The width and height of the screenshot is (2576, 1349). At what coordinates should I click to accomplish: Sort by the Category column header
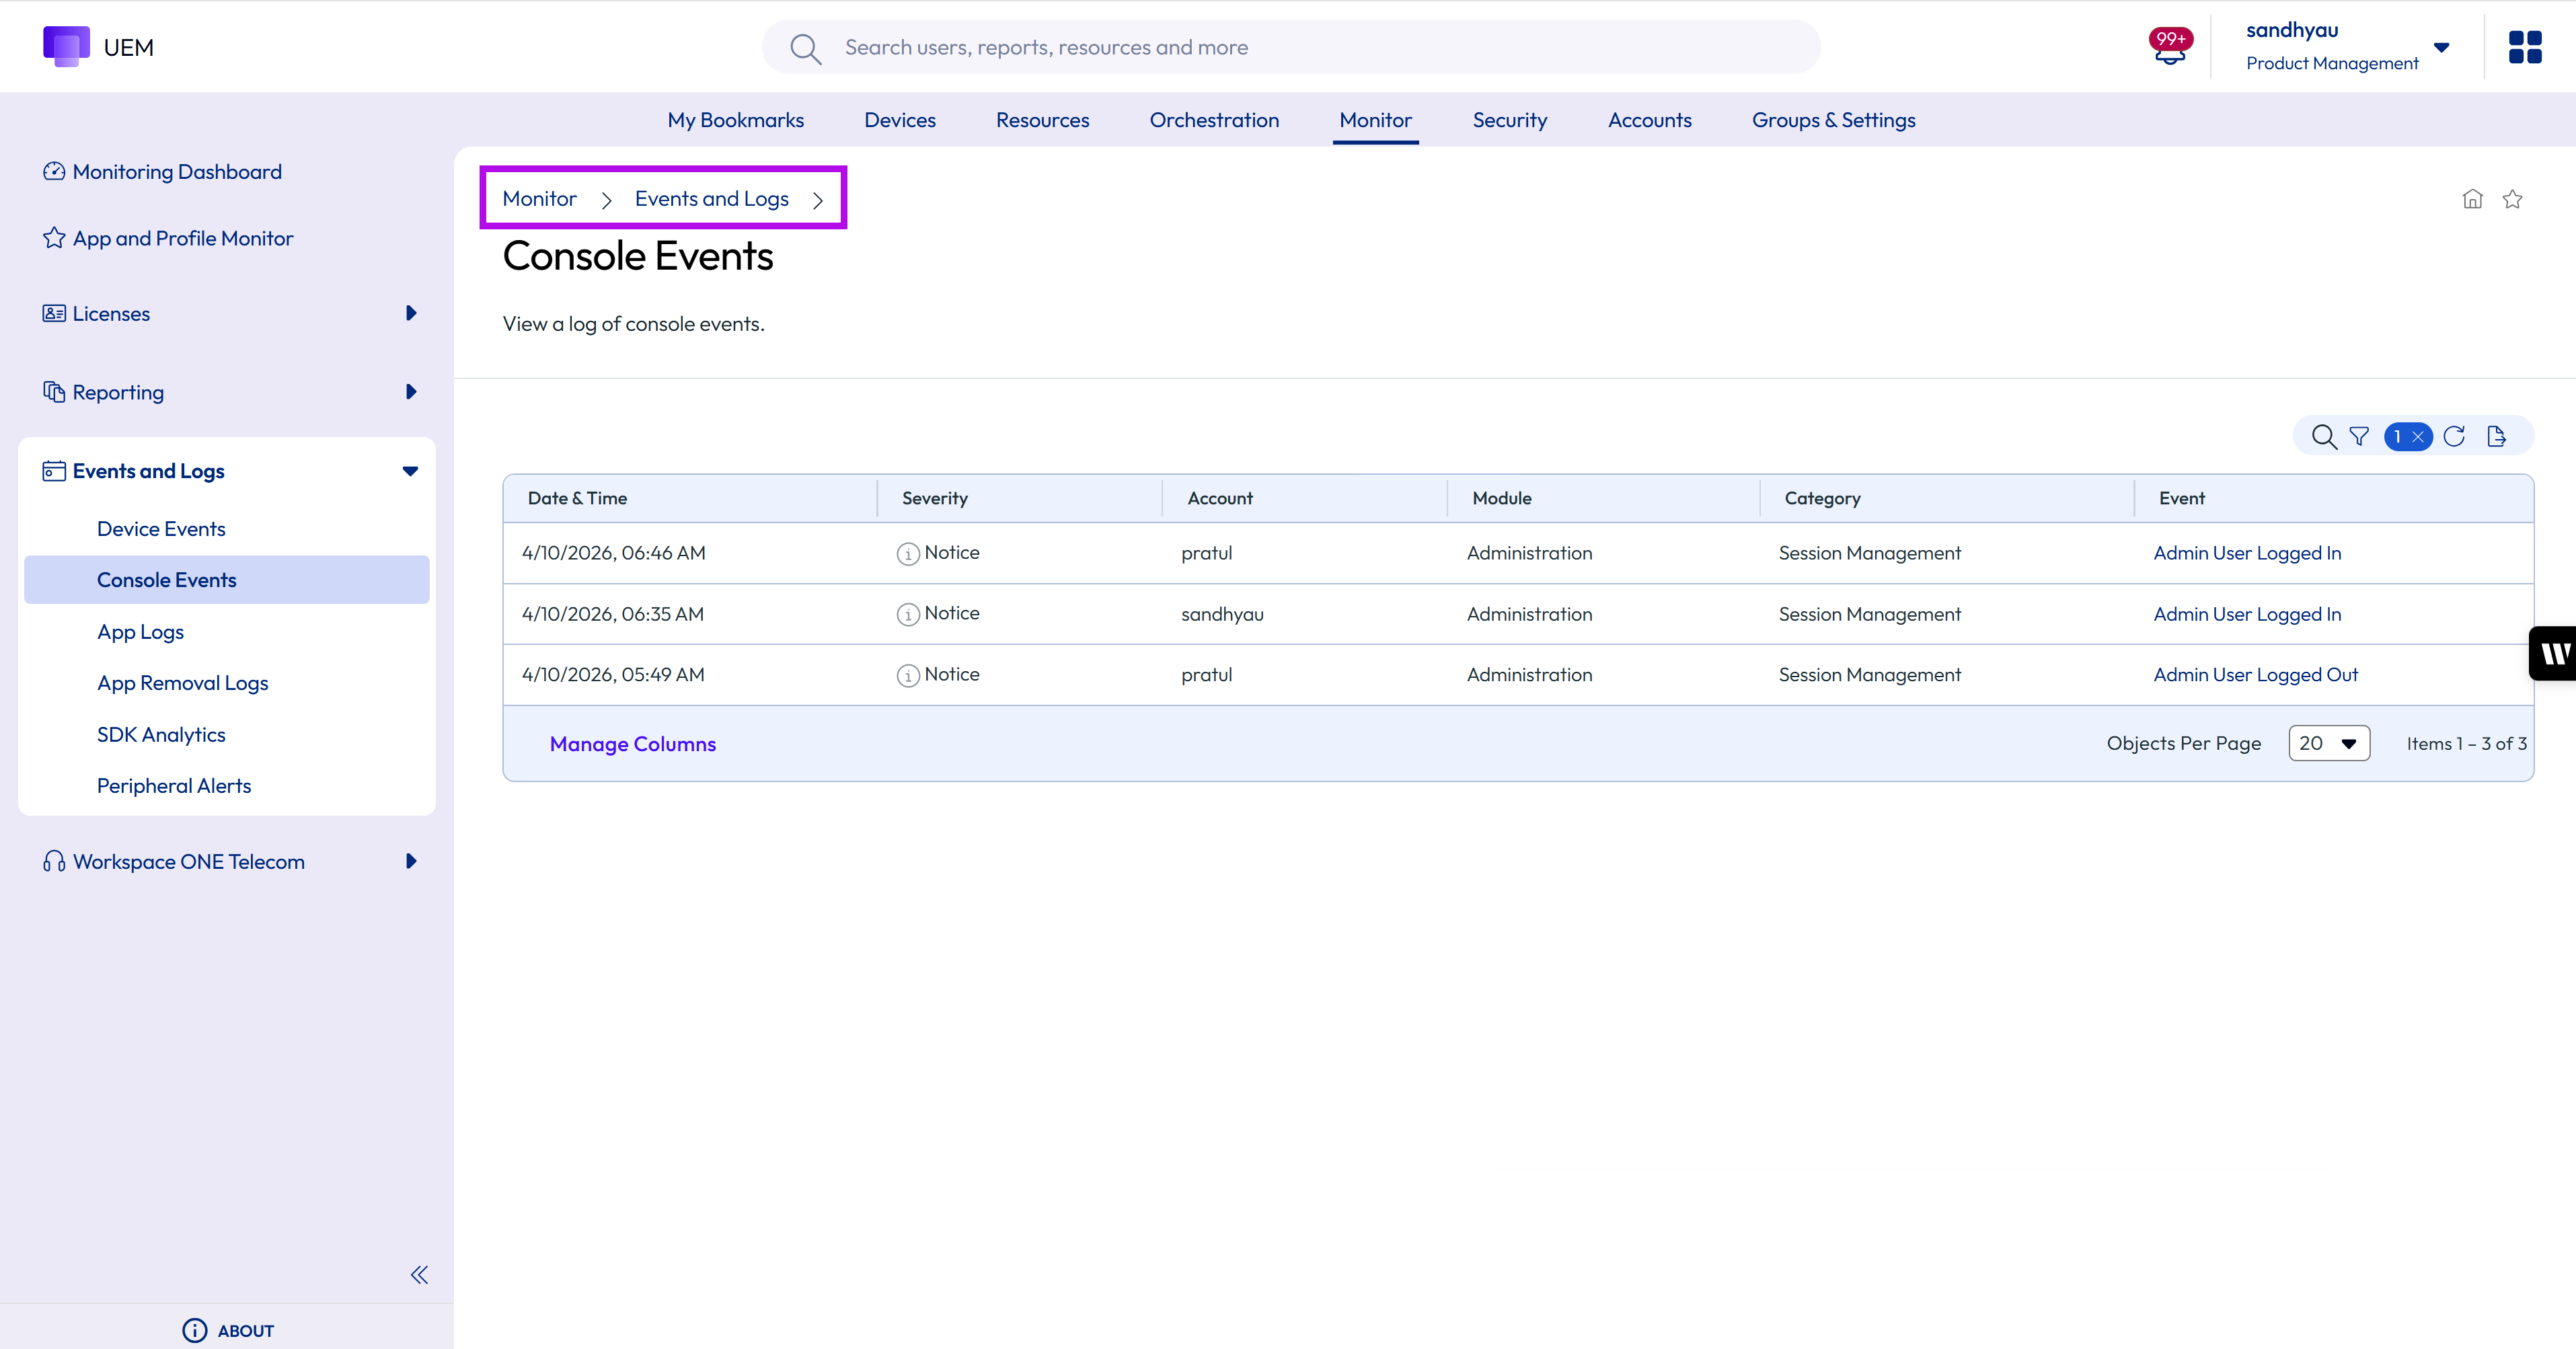(1822, 499)
